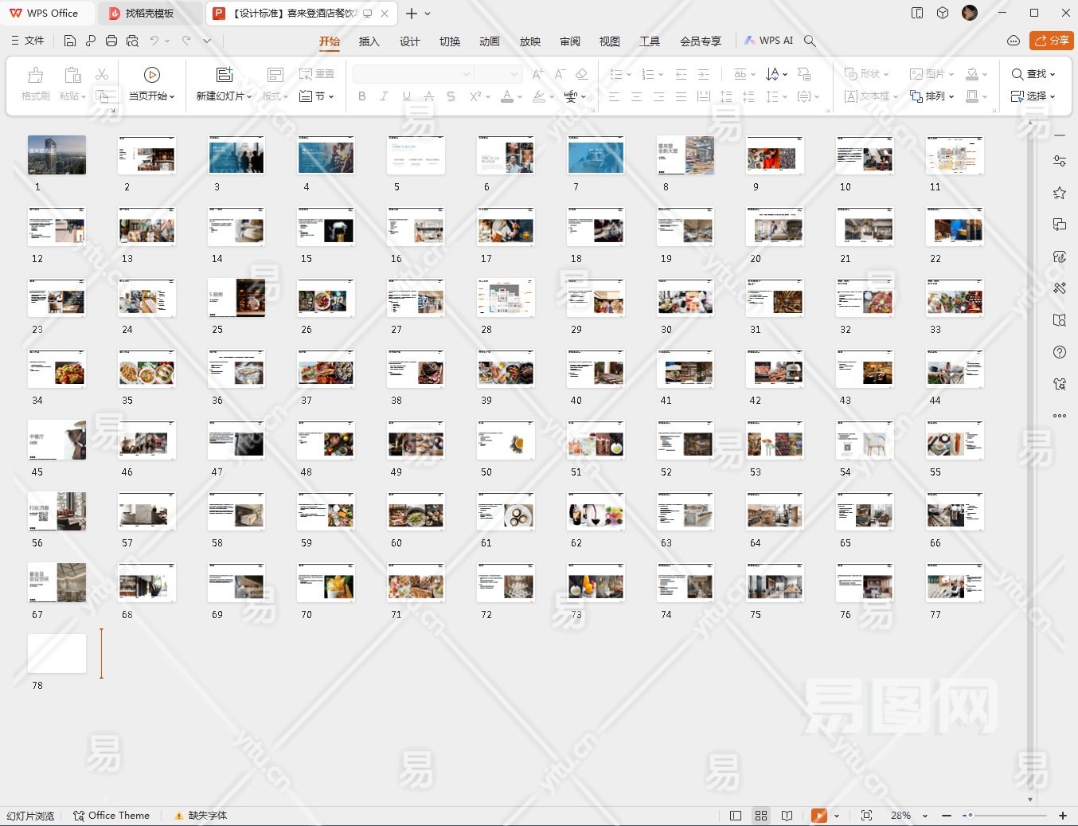Open WPS AI from the ribbon
The width and height of the screenshot is (1078, 826).
pyautogui.click(x=768, y=41)
